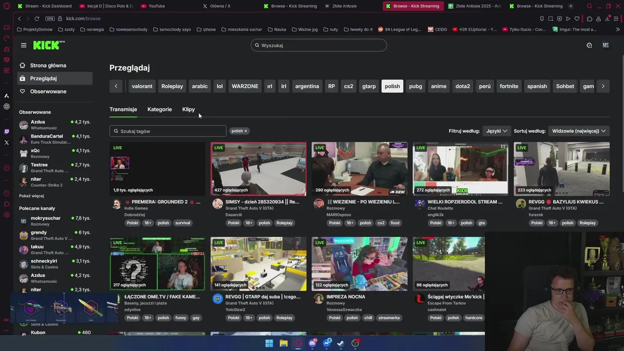Reload the page with the browser refresh icon
This screenshot has height=351, width=624.
[37, 19]
